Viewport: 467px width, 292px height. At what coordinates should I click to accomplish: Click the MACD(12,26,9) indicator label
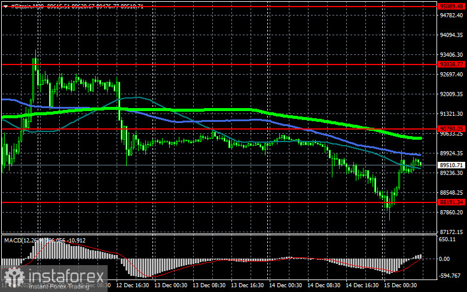[x=24, y=240]
